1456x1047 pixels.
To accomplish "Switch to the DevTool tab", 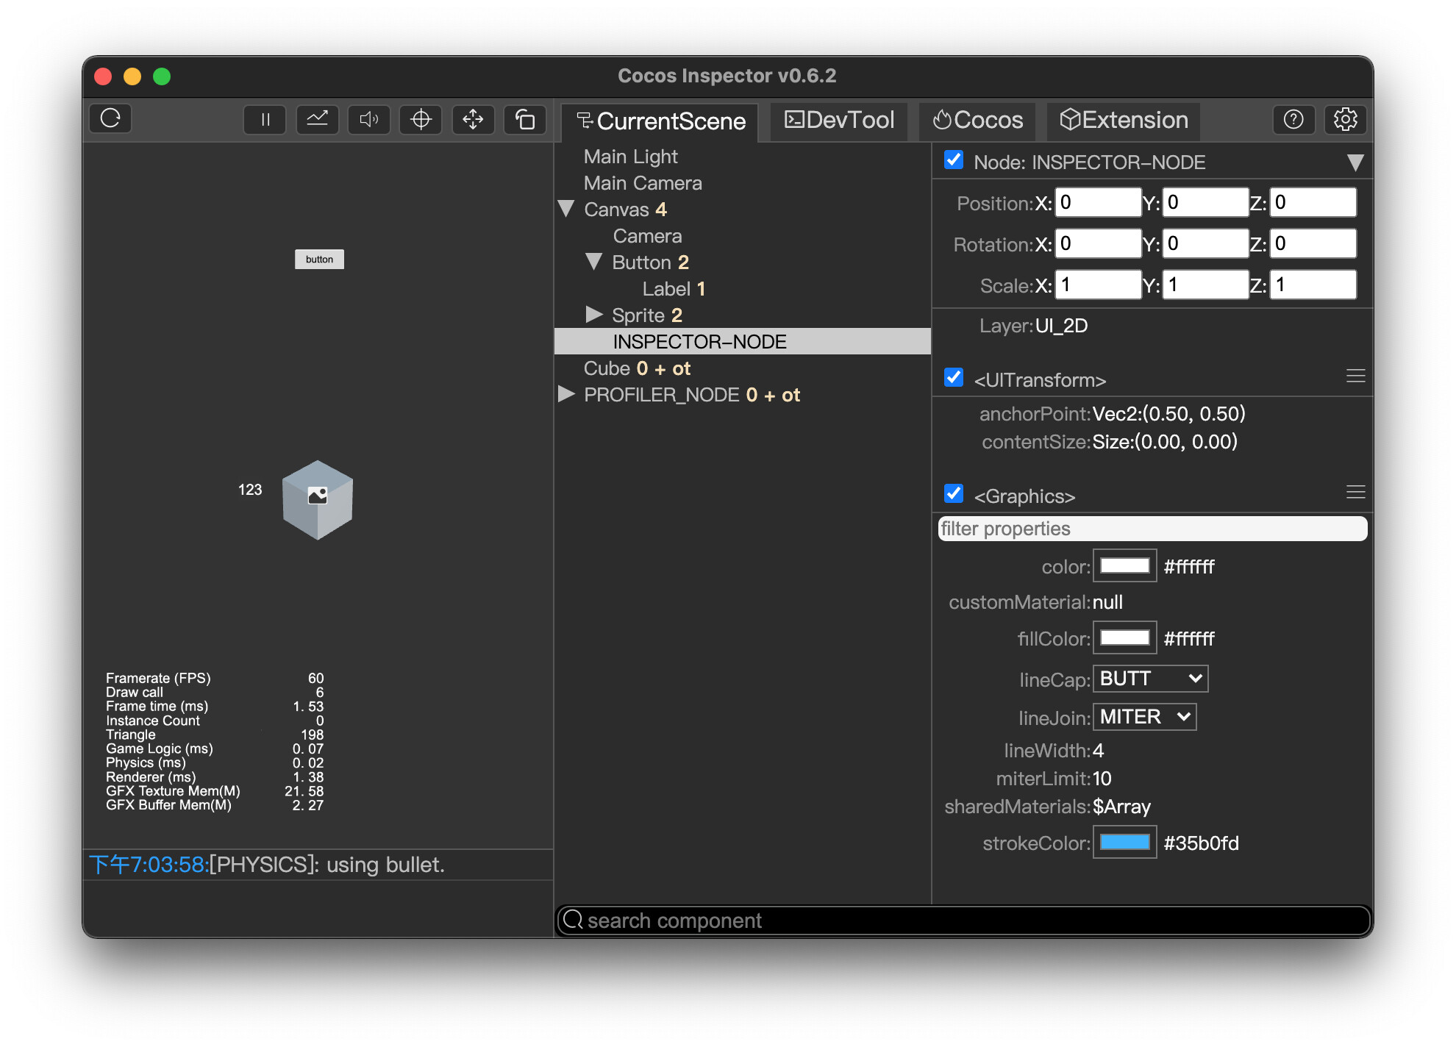I will [x=839, y=121].
